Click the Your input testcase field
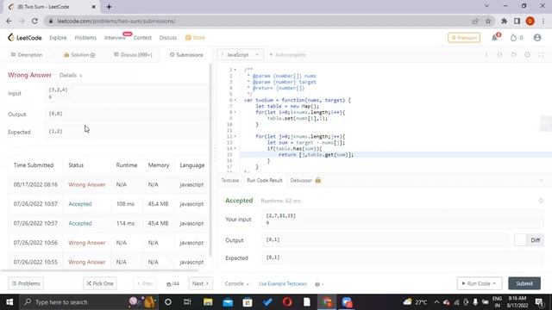The width and height of the screenshot is (552, 310). tap(403, 219)
